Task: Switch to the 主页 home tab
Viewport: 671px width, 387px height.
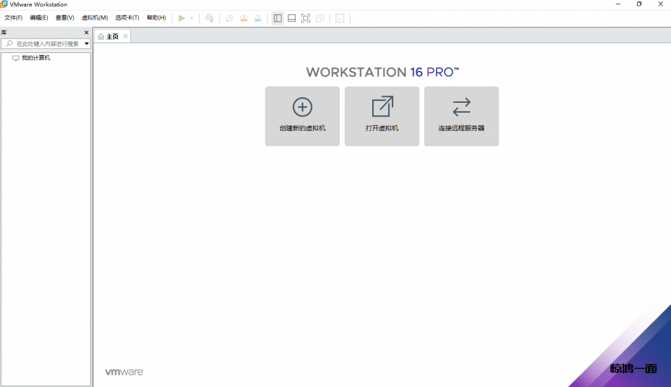Action: (109, 37)
